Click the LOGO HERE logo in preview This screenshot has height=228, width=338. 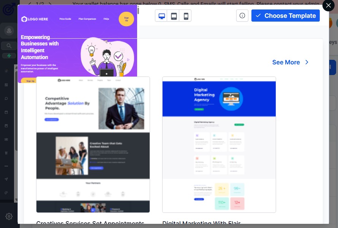point(35,19)
